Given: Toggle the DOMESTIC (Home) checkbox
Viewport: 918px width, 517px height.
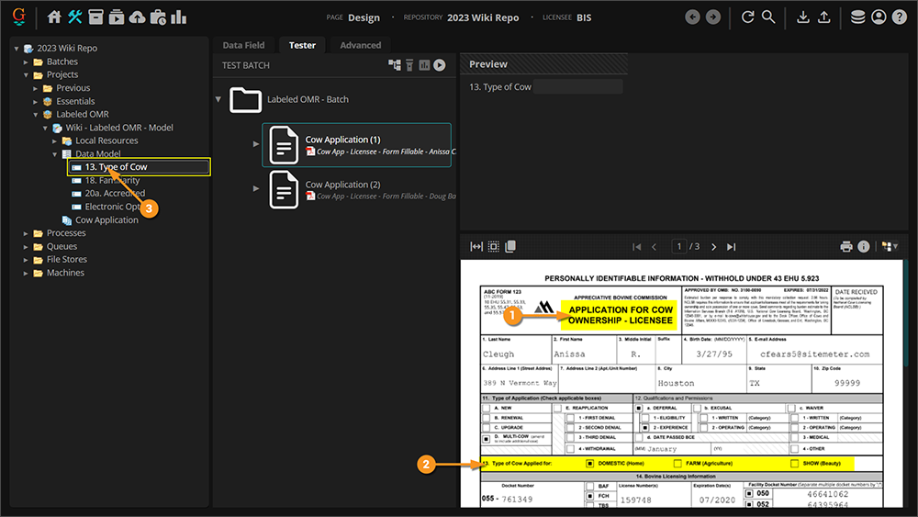Looking at the screenshot, I should pyautogui.click(x=589, y=464).
